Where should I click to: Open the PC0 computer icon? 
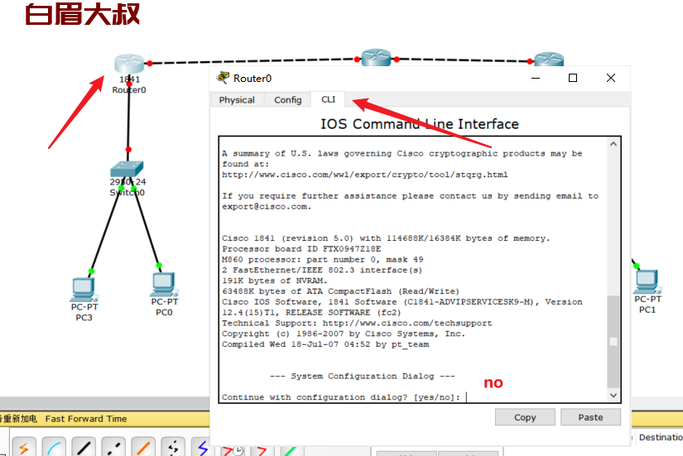point(164,285)
